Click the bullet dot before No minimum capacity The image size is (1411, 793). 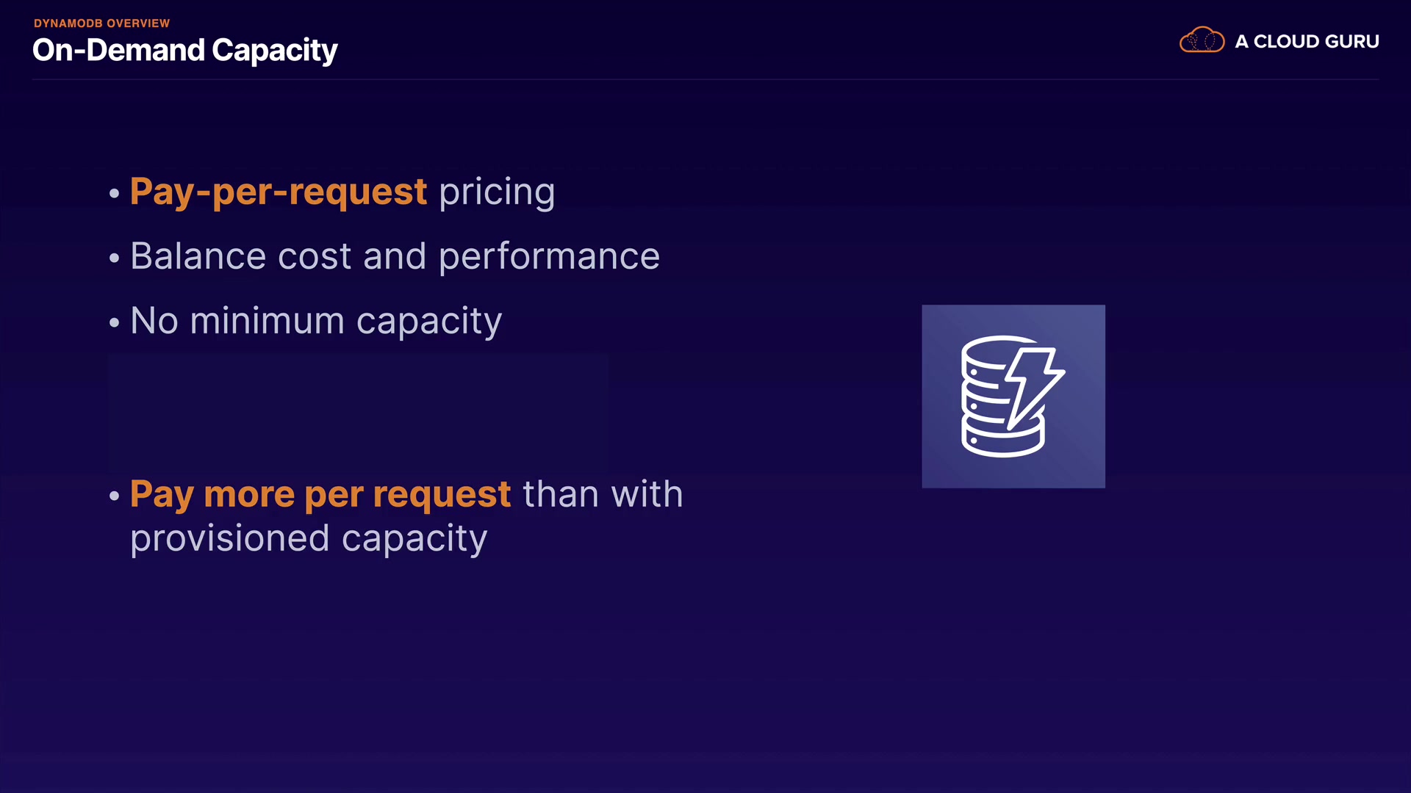pos(114,323)
